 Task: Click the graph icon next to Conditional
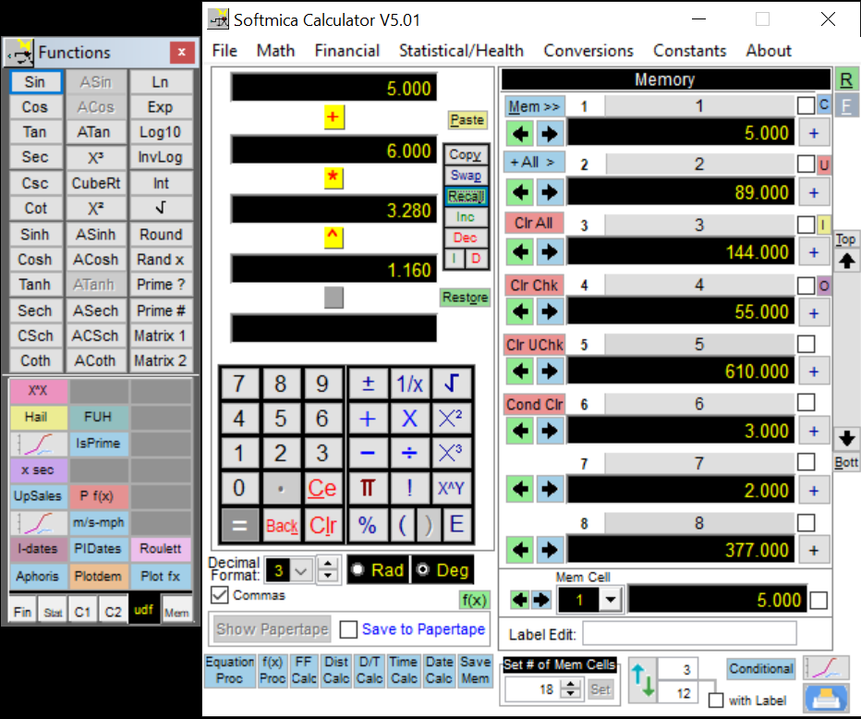pos(826,668)
